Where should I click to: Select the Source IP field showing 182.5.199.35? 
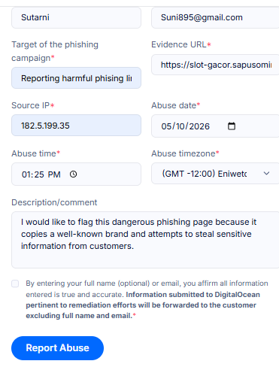click(x=76, y=126)
